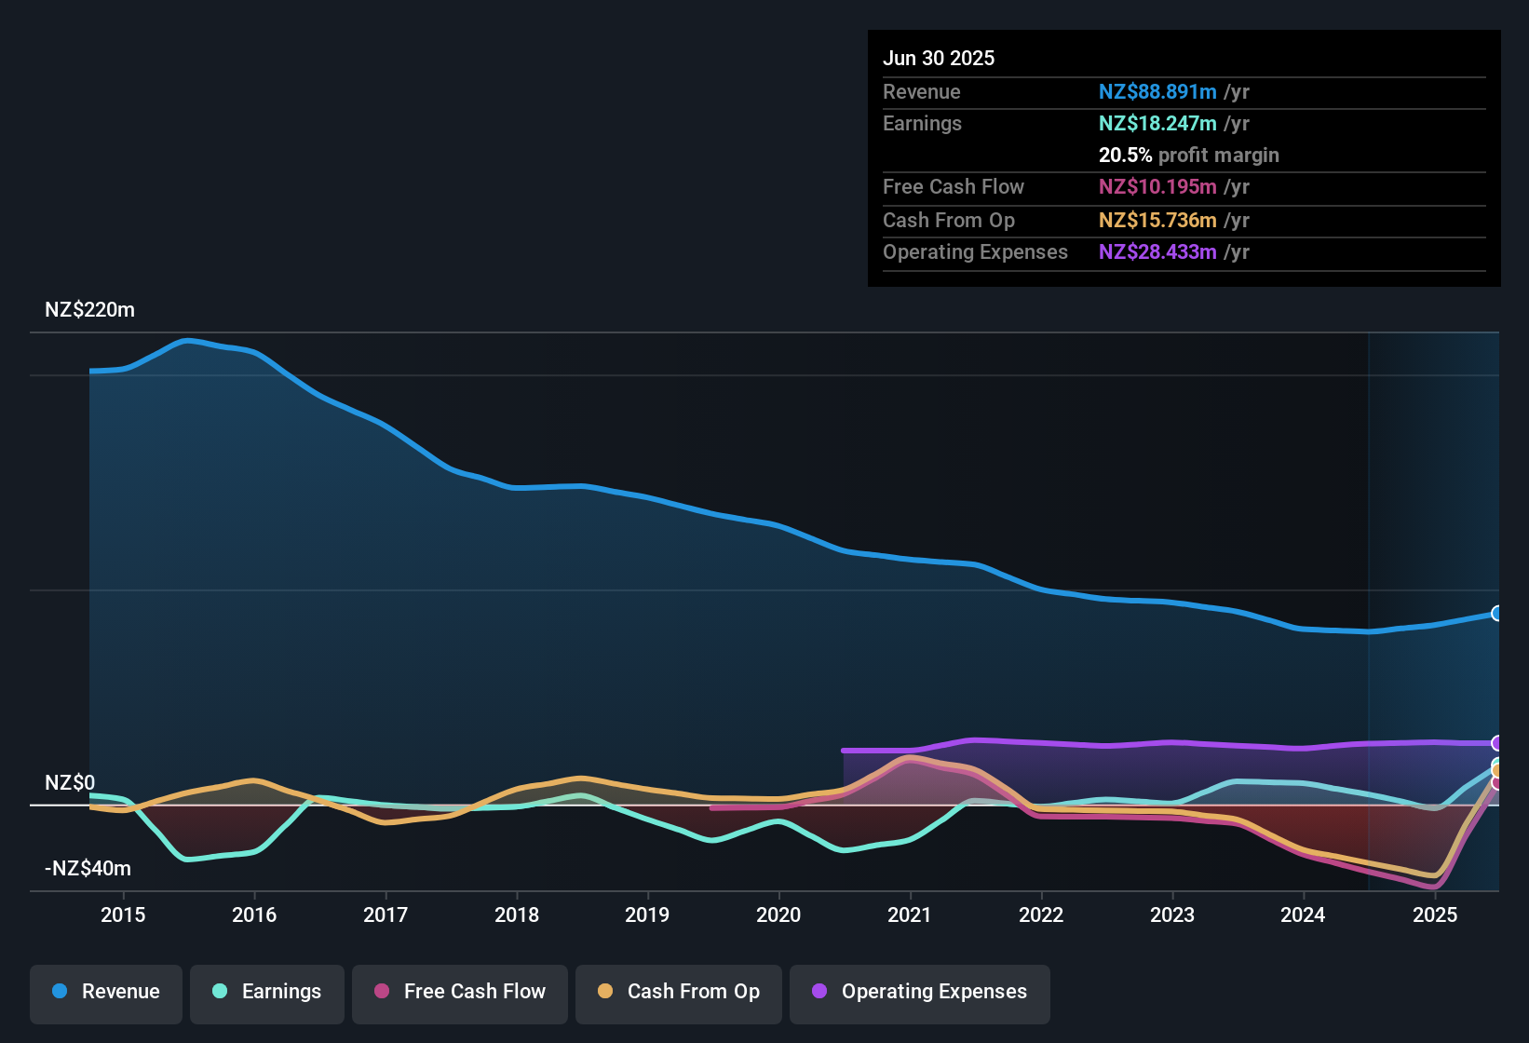Select the teal Earnings legend dot

click(x=220, y=992)
